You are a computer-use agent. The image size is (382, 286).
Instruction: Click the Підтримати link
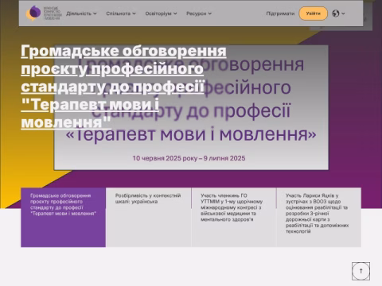(280, 14)
